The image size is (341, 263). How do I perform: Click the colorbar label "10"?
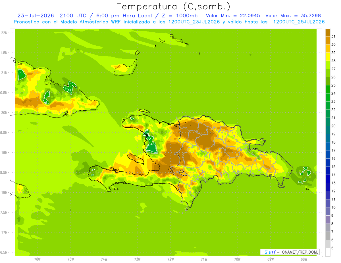pos(333,207)
